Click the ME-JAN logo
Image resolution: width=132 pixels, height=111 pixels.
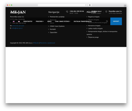point(18,12)
